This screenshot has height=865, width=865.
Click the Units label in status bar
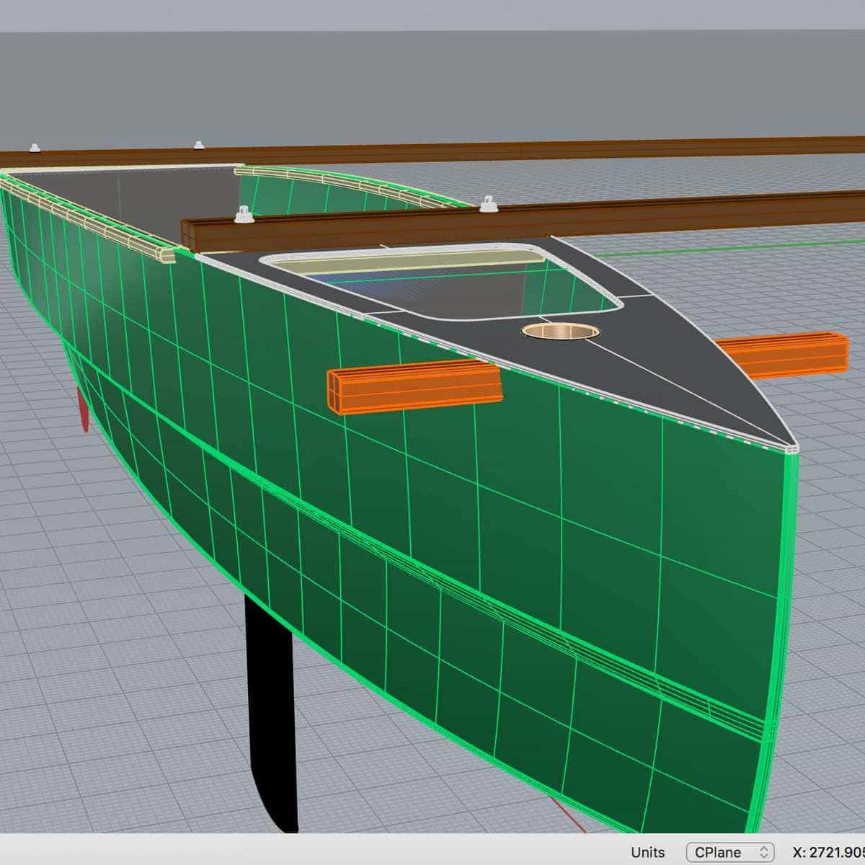click(647, 852)
